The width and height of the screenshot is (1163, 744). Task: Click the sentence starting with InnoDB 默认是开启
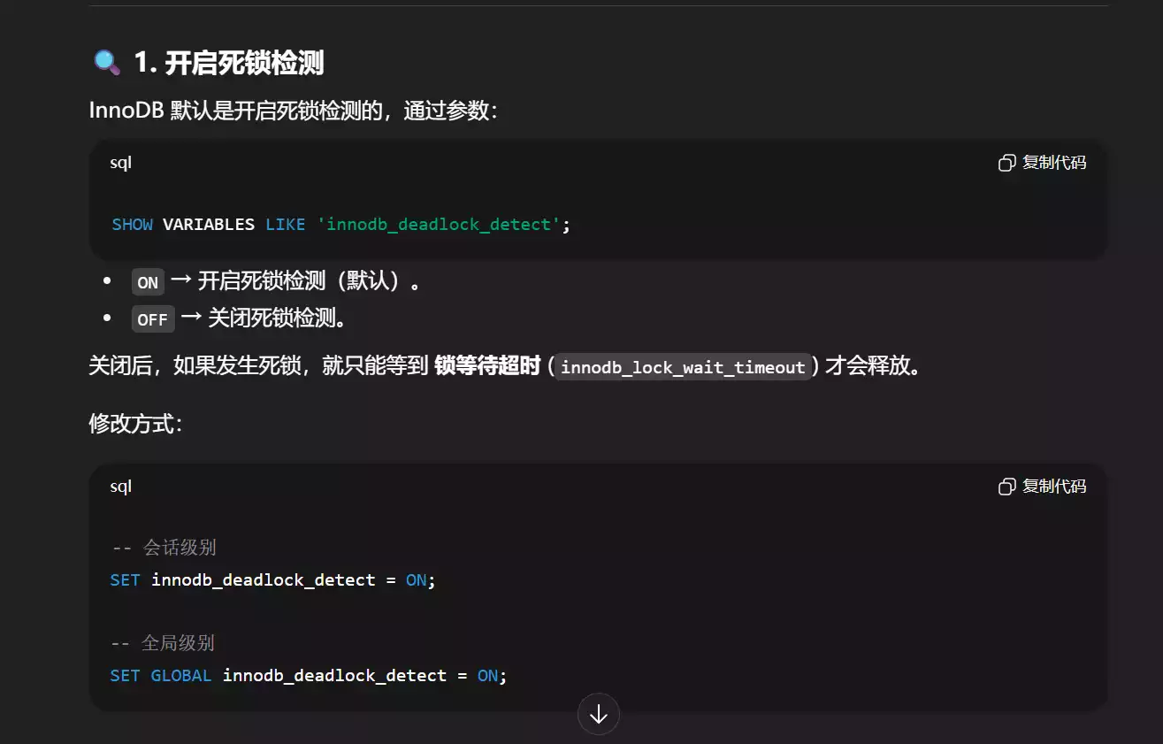point(294,111)
